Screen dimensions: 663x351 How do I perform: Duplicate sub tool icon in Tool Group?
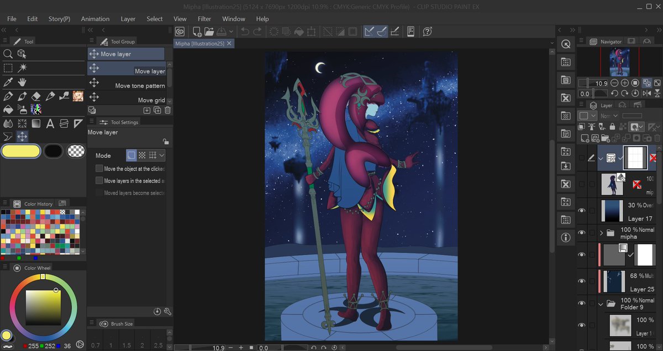tap(157, 110)
